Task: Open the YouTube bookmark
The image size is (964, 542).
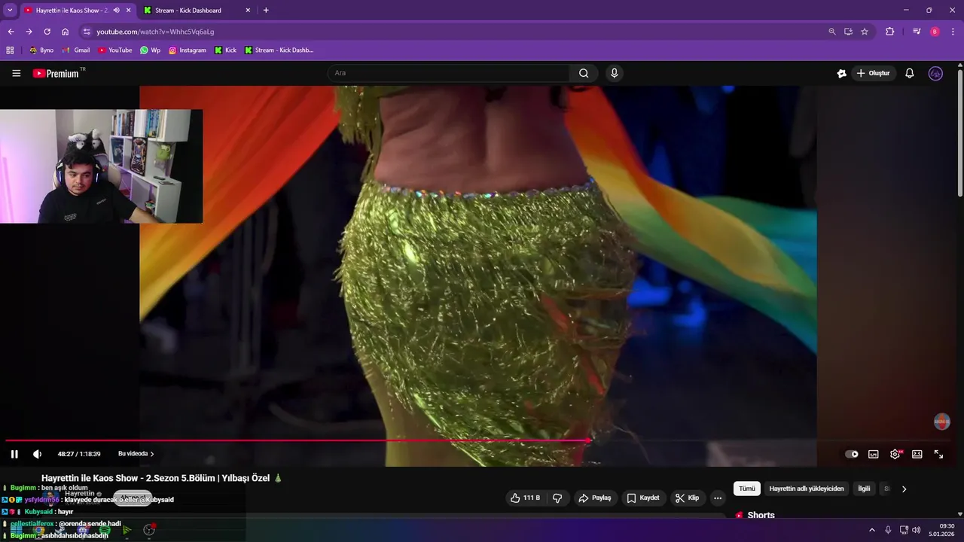Action: tap(114, 50)
